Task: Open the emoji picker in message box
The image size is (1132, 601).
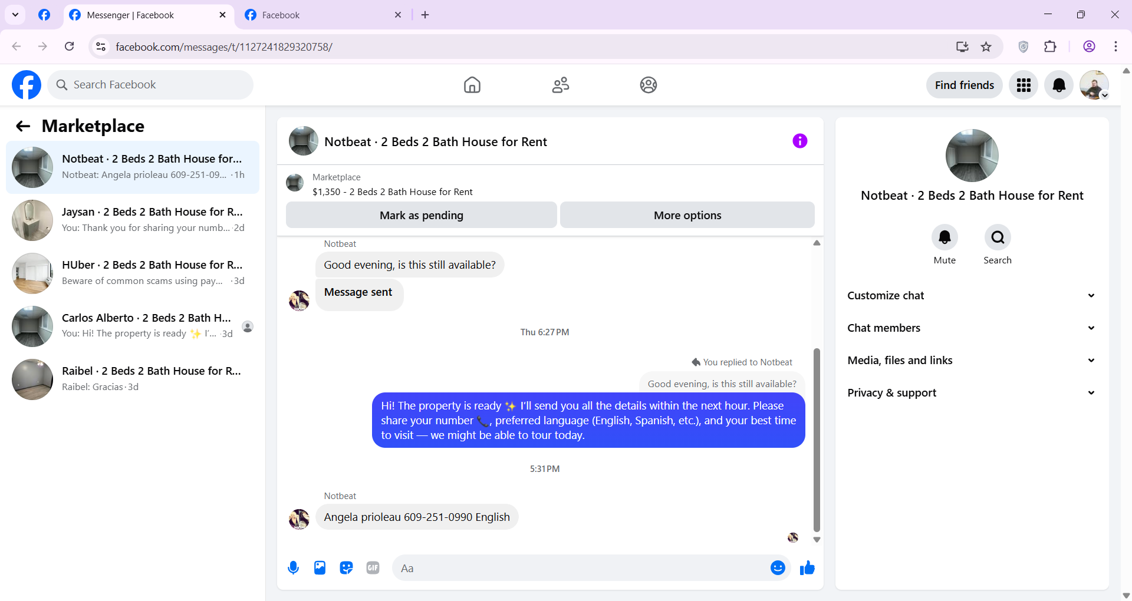Action: [778, 567]
